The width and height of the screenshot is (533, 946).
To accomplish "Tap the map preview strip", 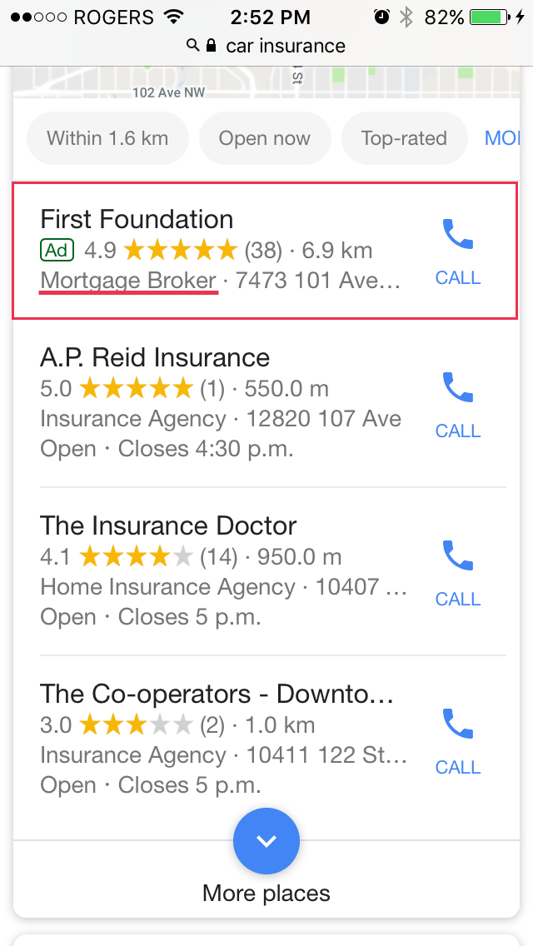I will 266,84.
